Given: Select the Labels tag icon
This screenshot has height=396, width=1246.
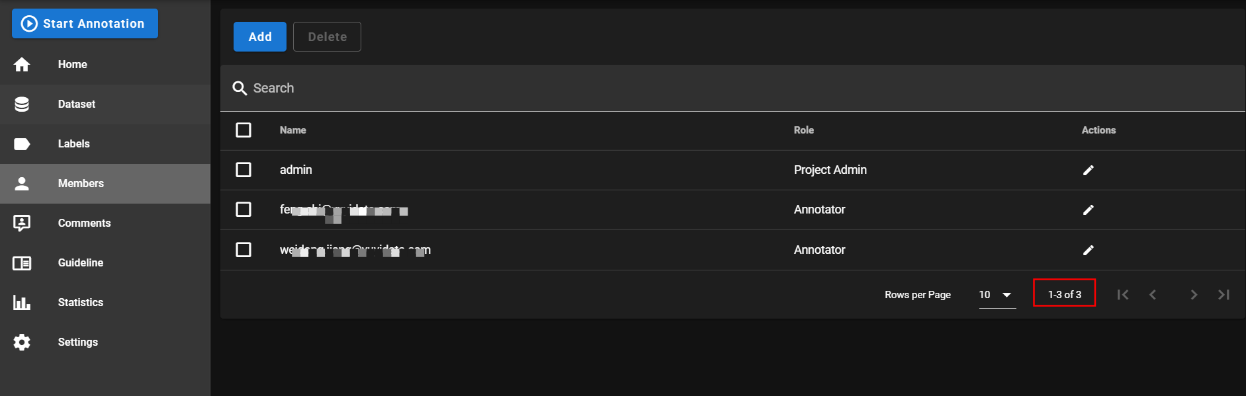Looking at the screenshot, I should (22, 143).
